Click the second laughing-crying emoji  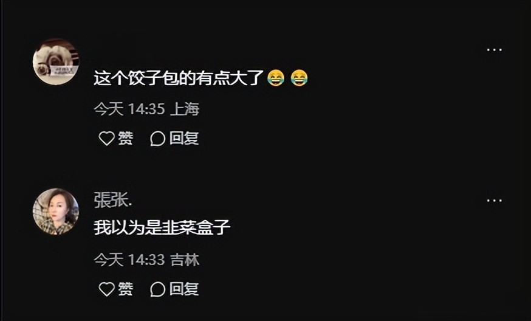pos(300,78)
